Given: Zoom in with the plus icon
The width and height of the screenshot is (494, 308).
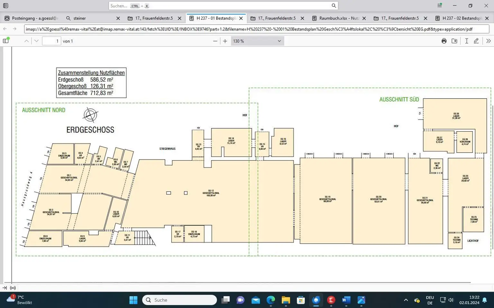Looking at the screenshot, I should pyautogui.click(x=225, y=41).
